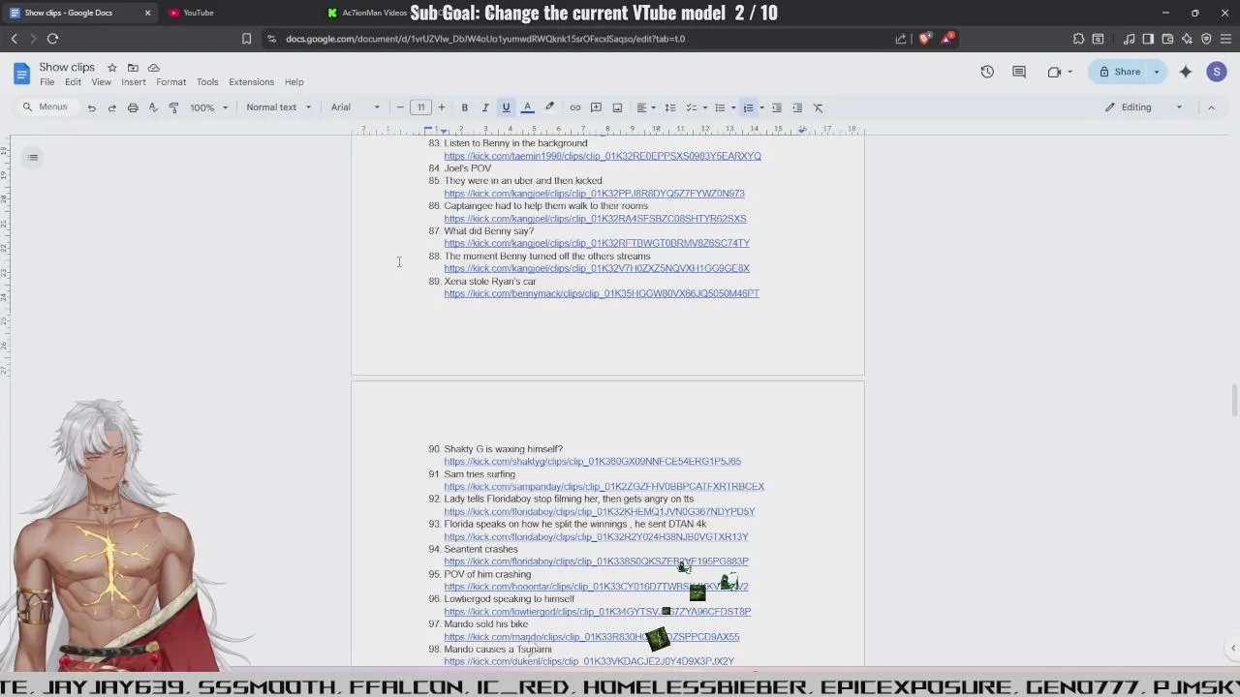Open the Insert menu

coord(134,82)
